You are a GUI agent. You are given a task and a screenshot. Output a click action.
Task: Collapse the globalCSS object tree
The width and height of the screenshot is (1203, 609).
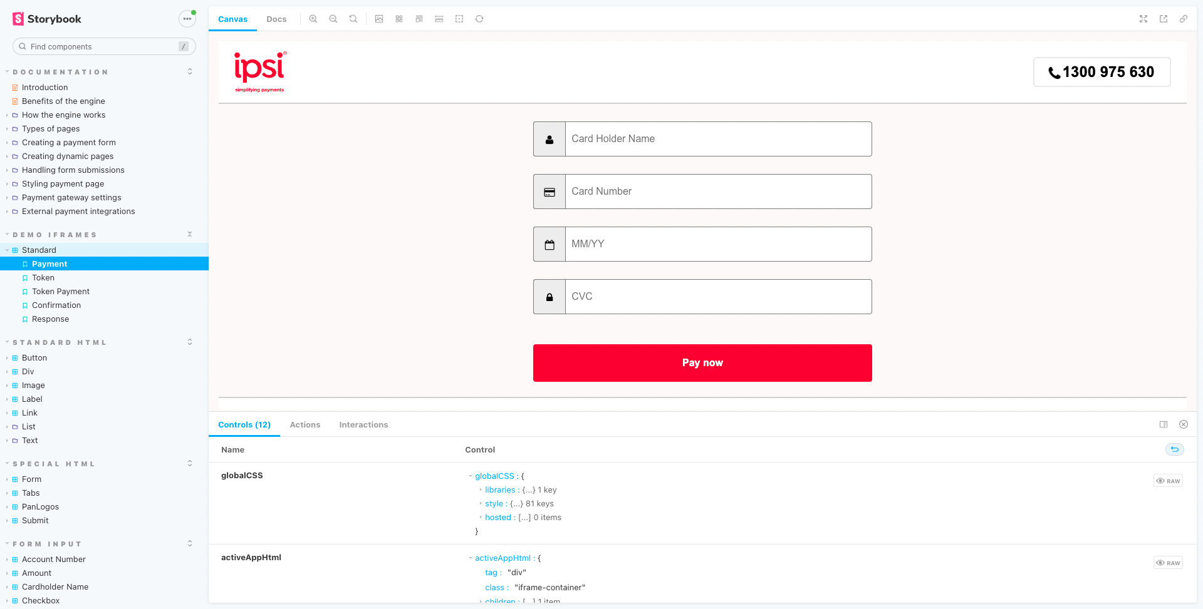pyautogui.click(x=471, y=476)
